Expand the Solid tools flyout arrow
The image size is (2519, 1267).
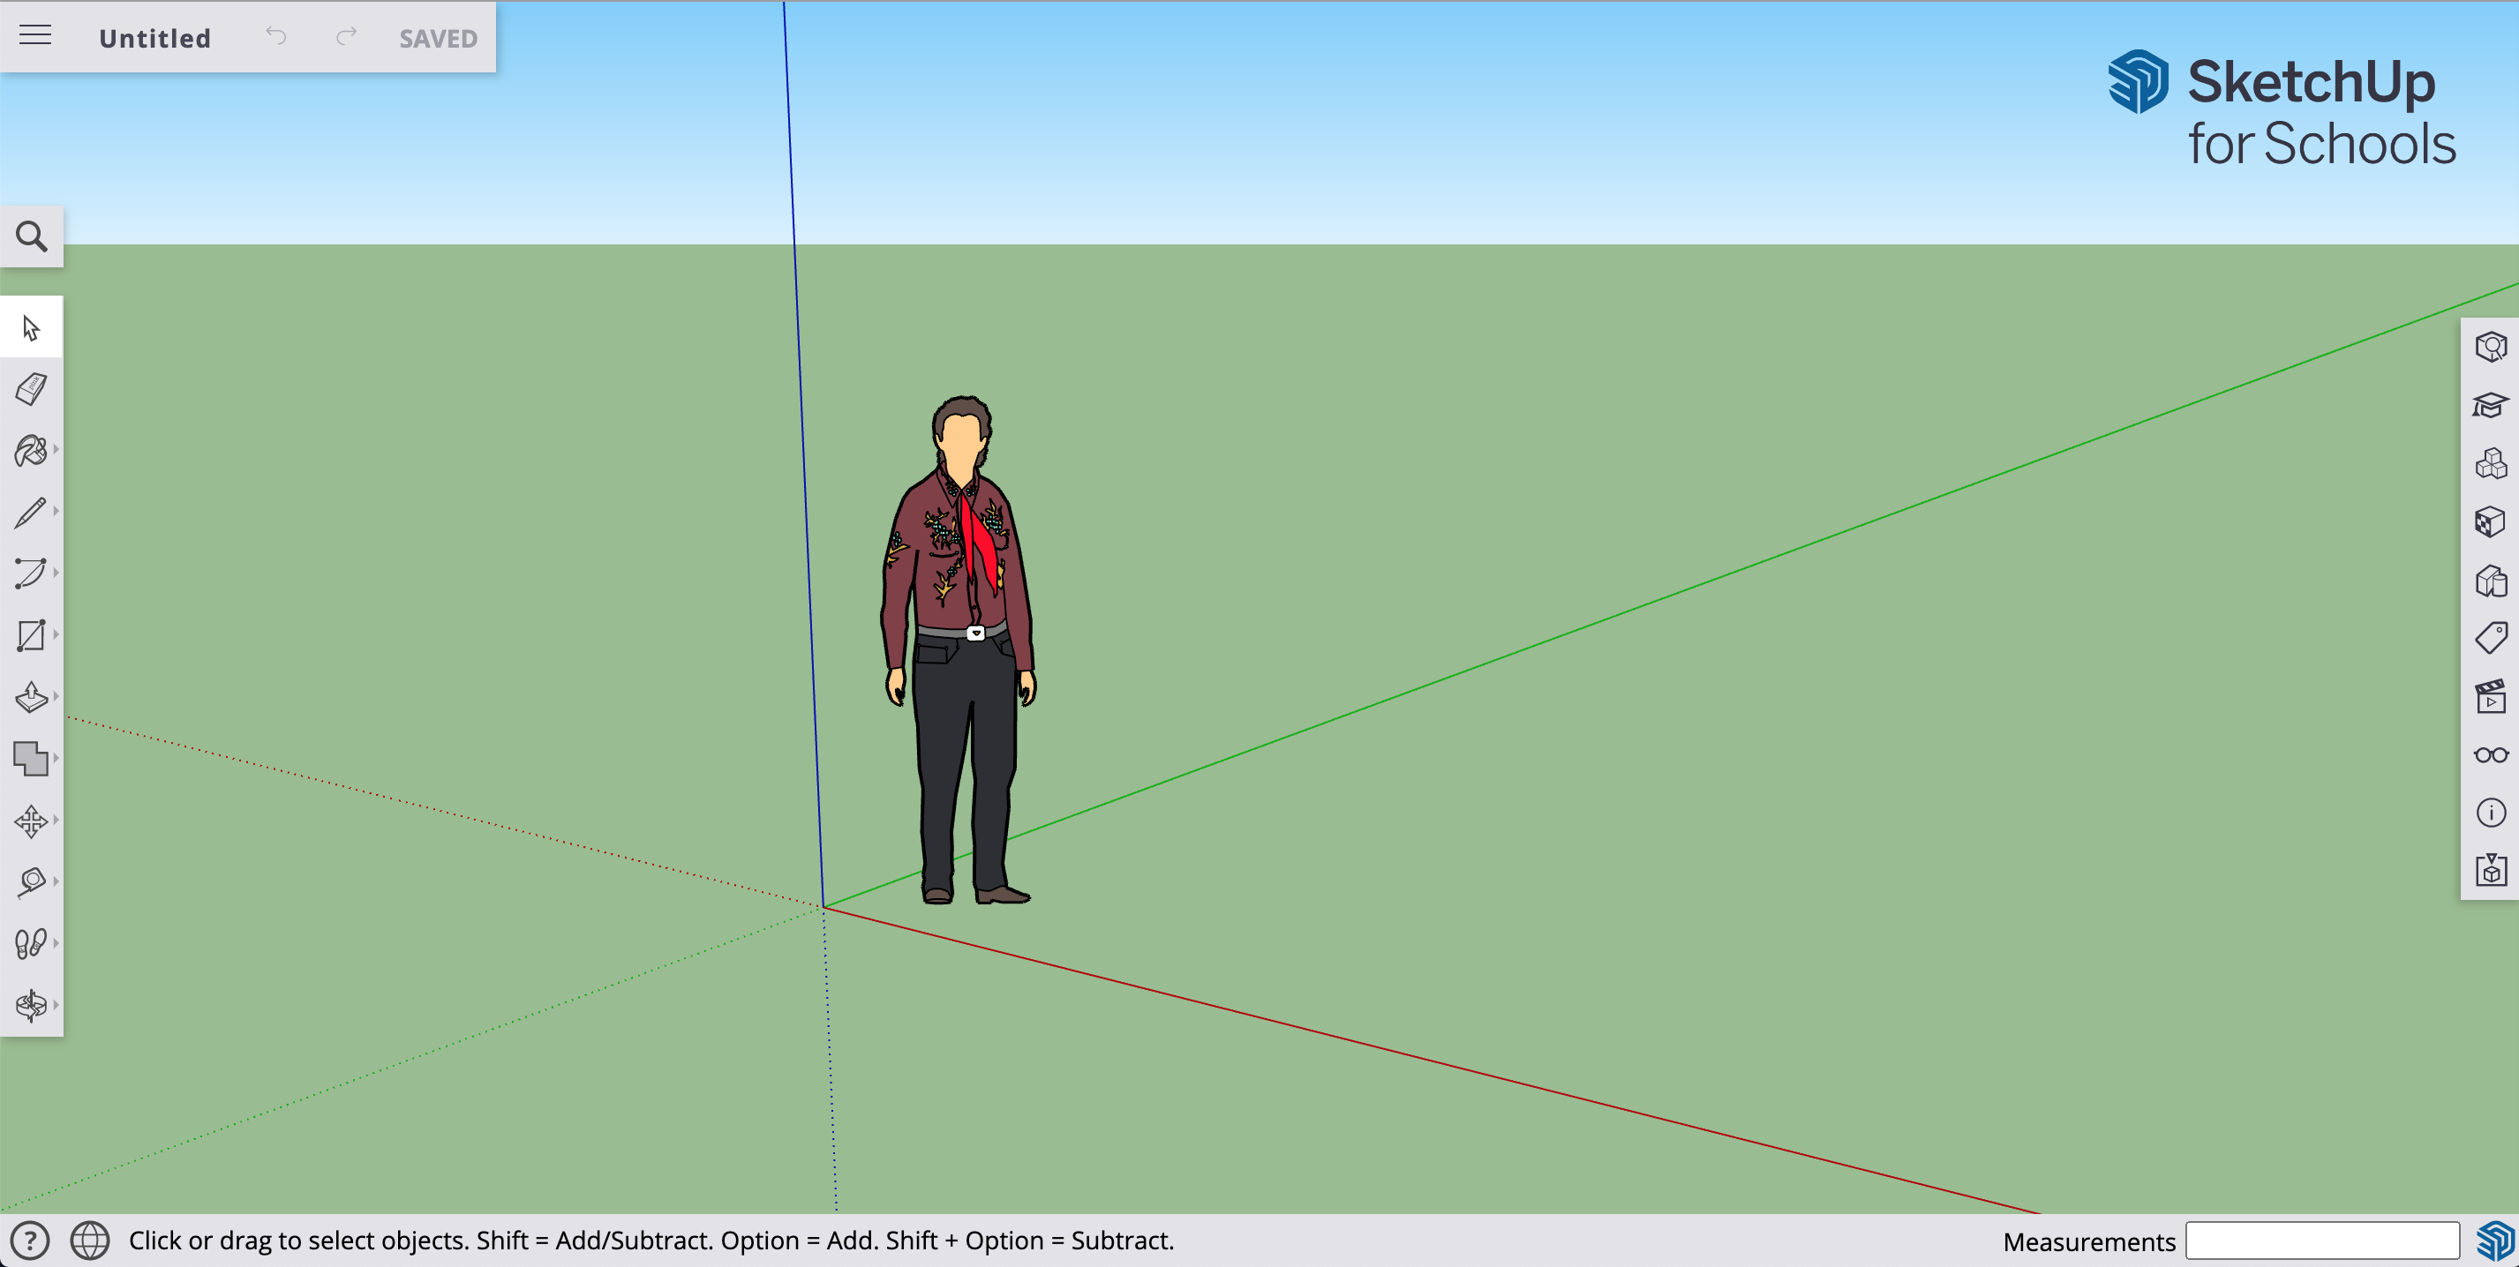click(56, 758)
